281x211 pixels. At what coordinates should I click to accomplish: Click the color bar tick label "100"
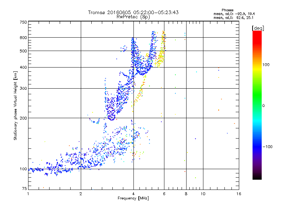(266, 65)
